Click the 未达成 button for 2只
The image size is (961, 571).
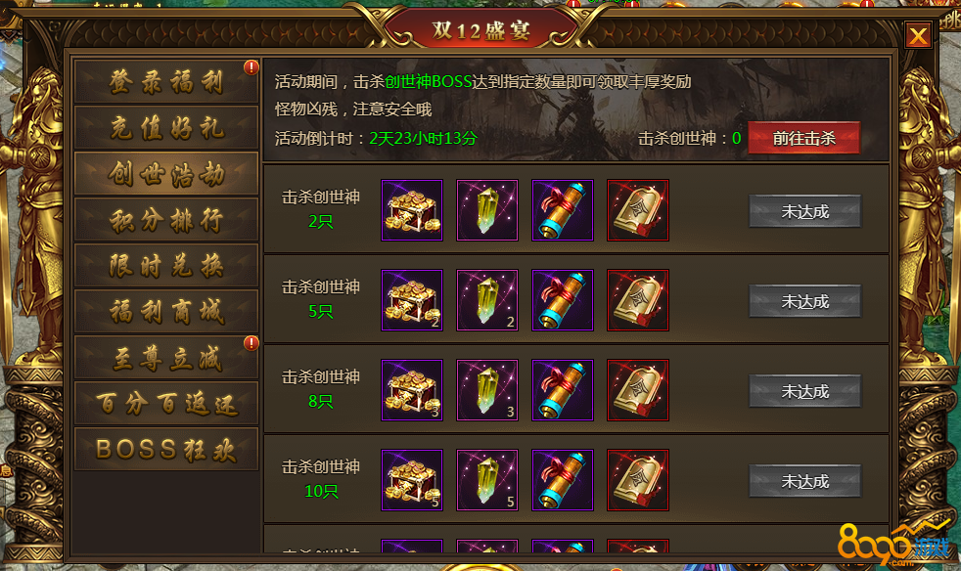pos(805,211)
